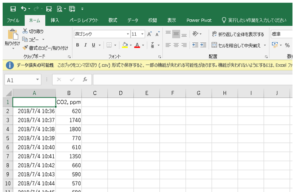Image resolution: width=294 pixels, height=192 pixels.
Task: Select cell containing CO2, ppm
Action: point(69,102)
